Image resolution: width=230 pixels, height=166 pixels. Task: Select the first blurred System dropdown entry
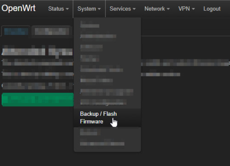(x=90, y=24)
